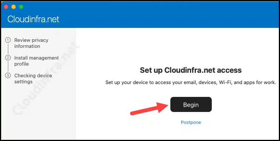Screen dimensions: 280x141
Task: Click the step 3 circle icon
Action: 8,76
